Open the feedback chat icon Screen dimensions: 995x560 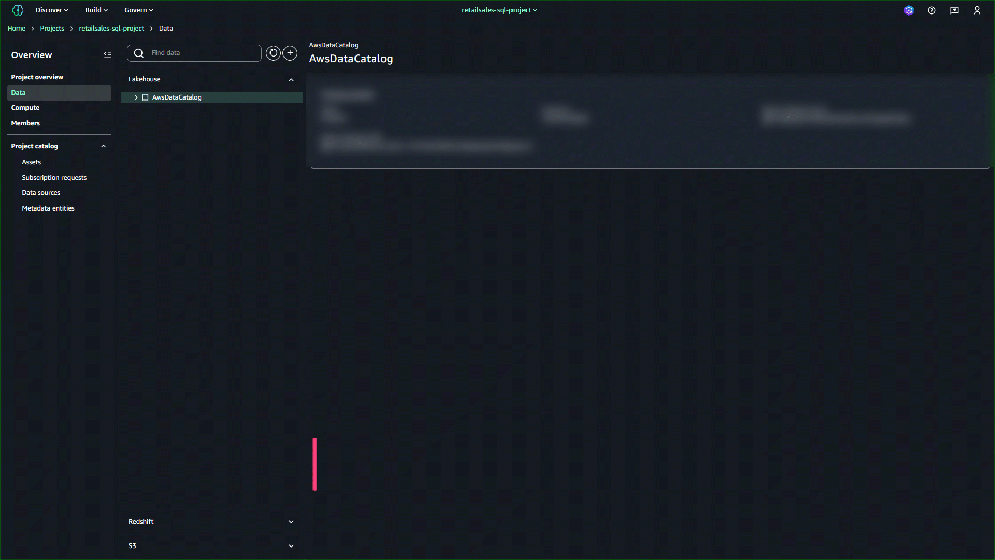pyautogui.click(x=955, y=10)
